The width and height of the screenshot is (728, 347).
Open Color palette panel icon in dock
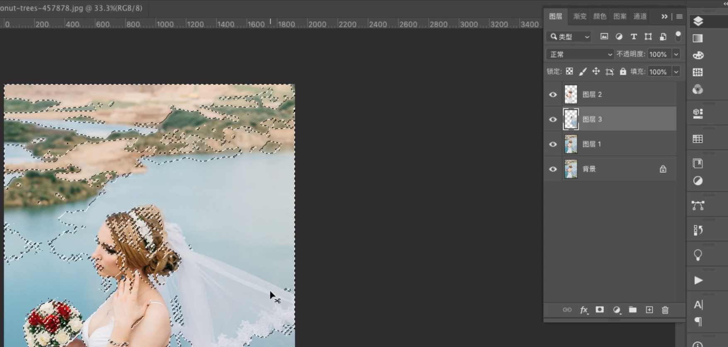click(x=698, y=55)
